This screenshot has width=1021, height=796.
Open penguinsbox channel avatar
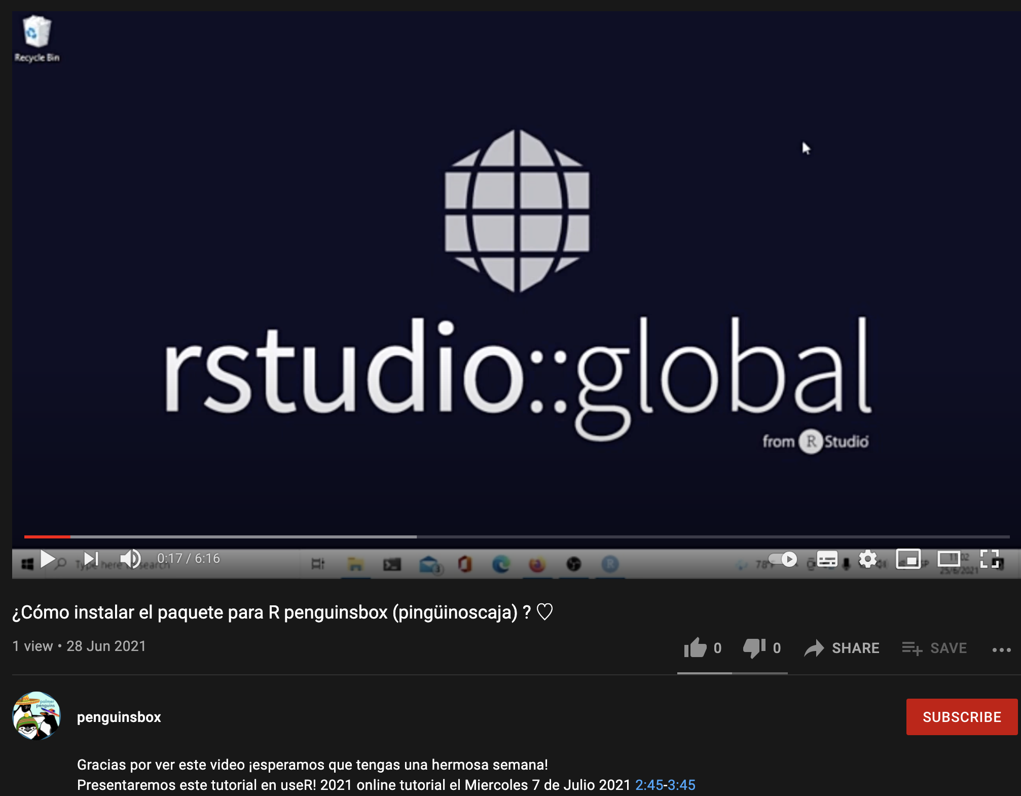point(37,716)
